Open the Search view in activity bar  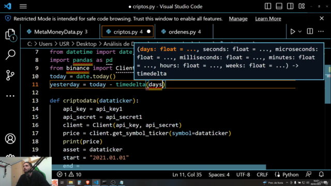10,55
